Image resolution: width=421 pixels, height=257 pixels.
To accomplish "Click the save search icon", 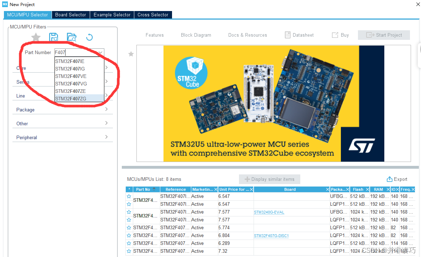I will point(54,37).
